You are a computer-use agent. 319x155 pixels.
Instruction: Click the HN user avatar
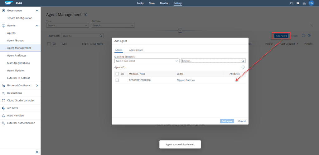click(311, 3)
